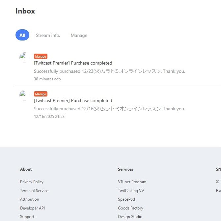Click the Inbox page heading

[x=25, y=11]
